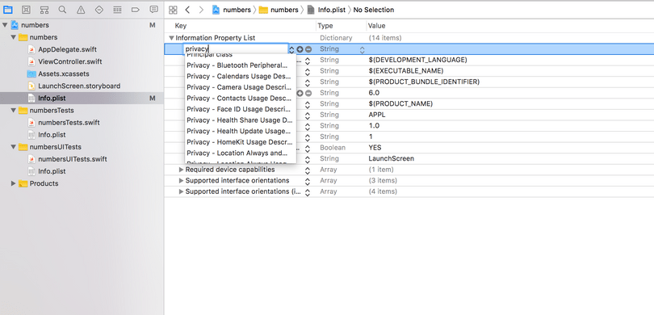Open the Test navigator diamond icon
This screenshot has width=654, height=315.
click(99, 10)
